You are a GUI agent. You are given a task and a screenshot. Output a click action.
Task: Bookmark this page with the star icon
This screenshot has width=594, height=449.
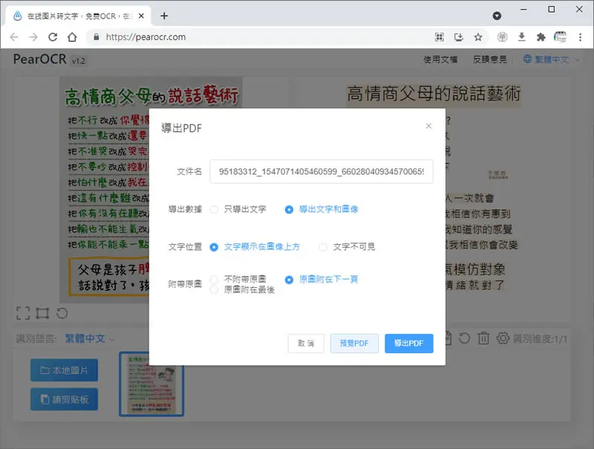point(478,37)
